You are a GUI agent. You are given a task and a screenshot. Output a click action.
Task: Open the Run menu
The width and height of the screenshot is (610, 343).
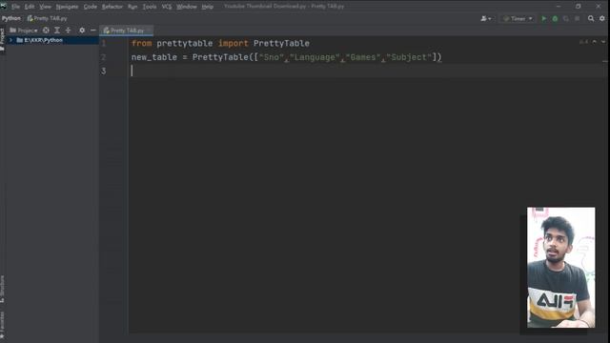132,7
